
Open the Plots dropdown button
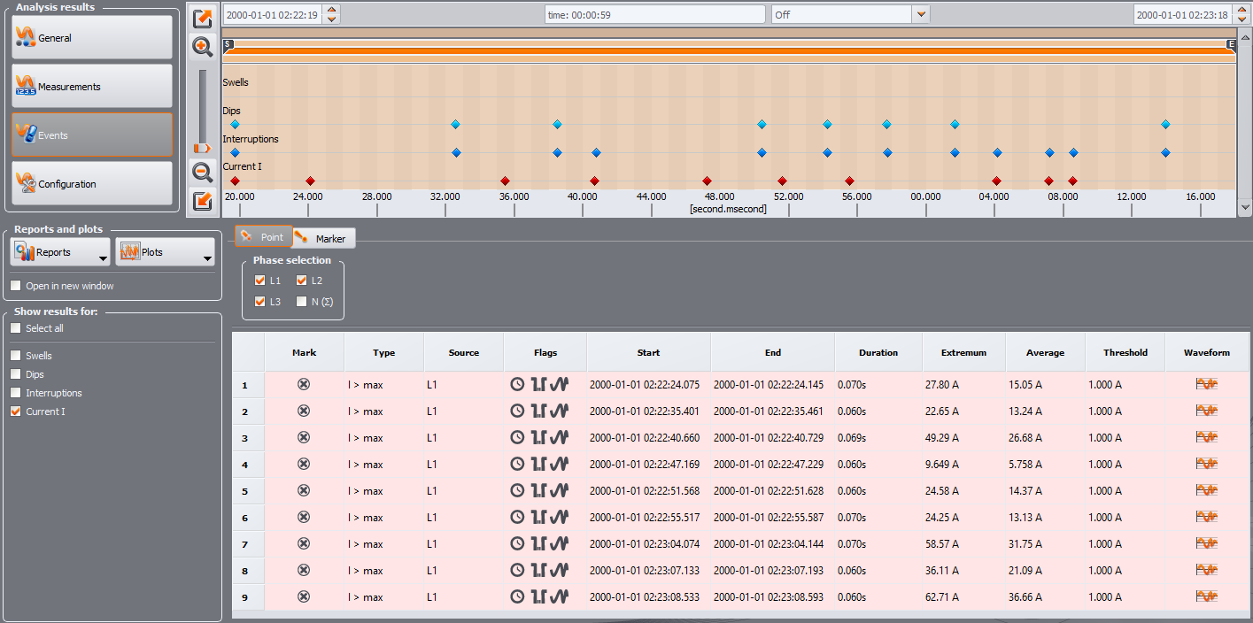point(165,252)
